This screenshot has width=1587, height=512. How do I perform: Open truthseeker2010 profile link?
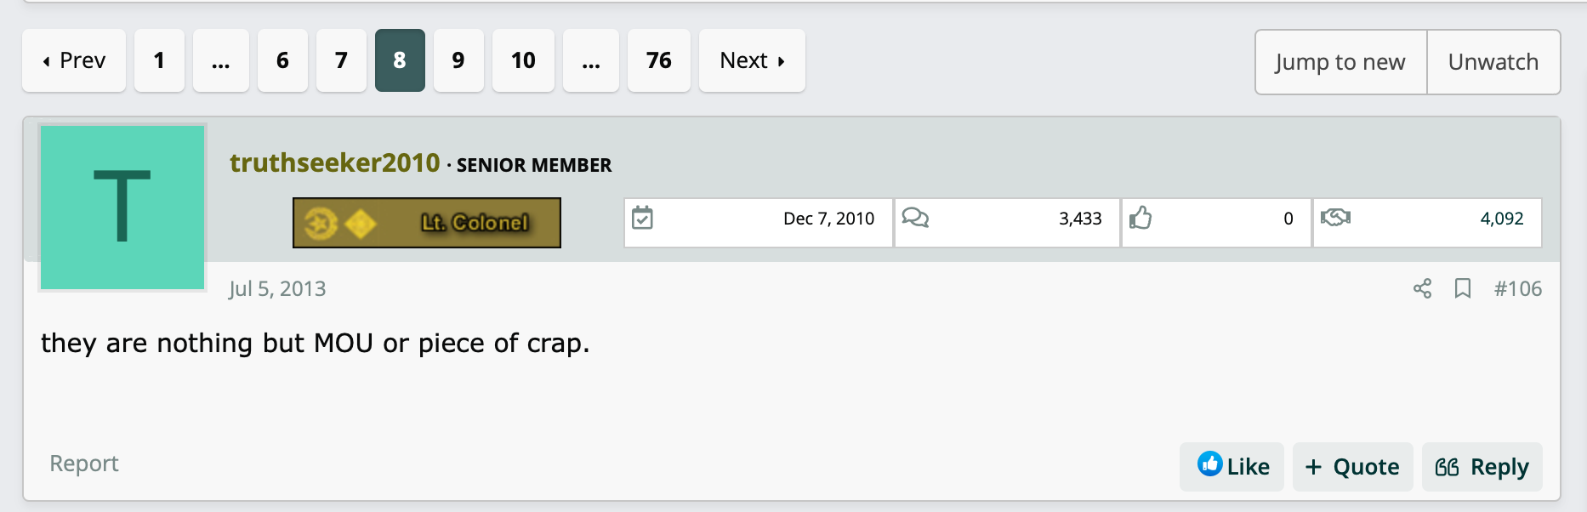point(335,162)
